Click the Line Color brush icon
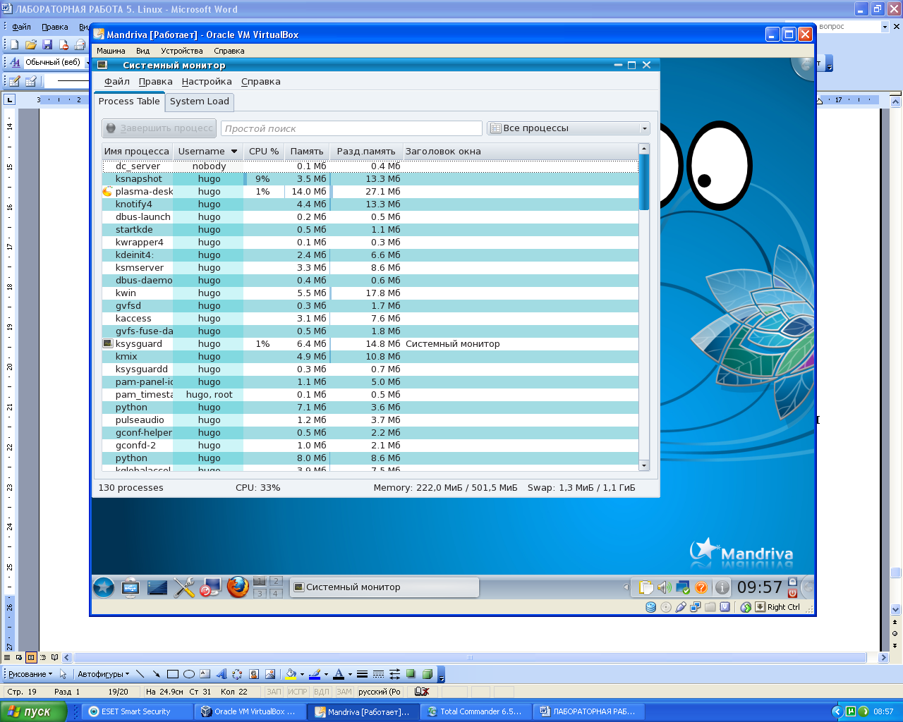 click(315, 674)
